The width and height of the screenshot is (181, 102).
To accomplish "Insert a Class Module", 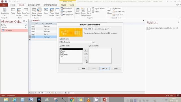I will [118, 12].
